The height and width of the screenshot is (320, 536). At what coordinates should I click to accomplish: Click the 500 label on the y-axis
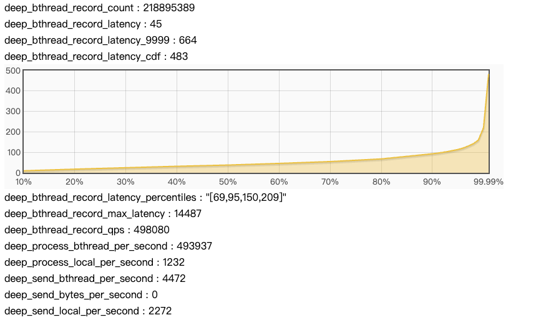click(x=13, y=70)
